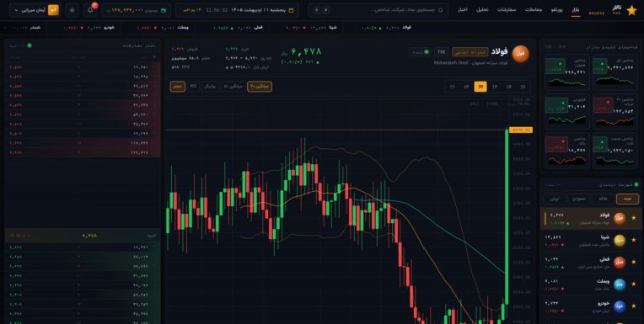Image resolution: width=644 pixels, height=324 pixels.
Task: Click the symbol search input field
Action: 378,10
